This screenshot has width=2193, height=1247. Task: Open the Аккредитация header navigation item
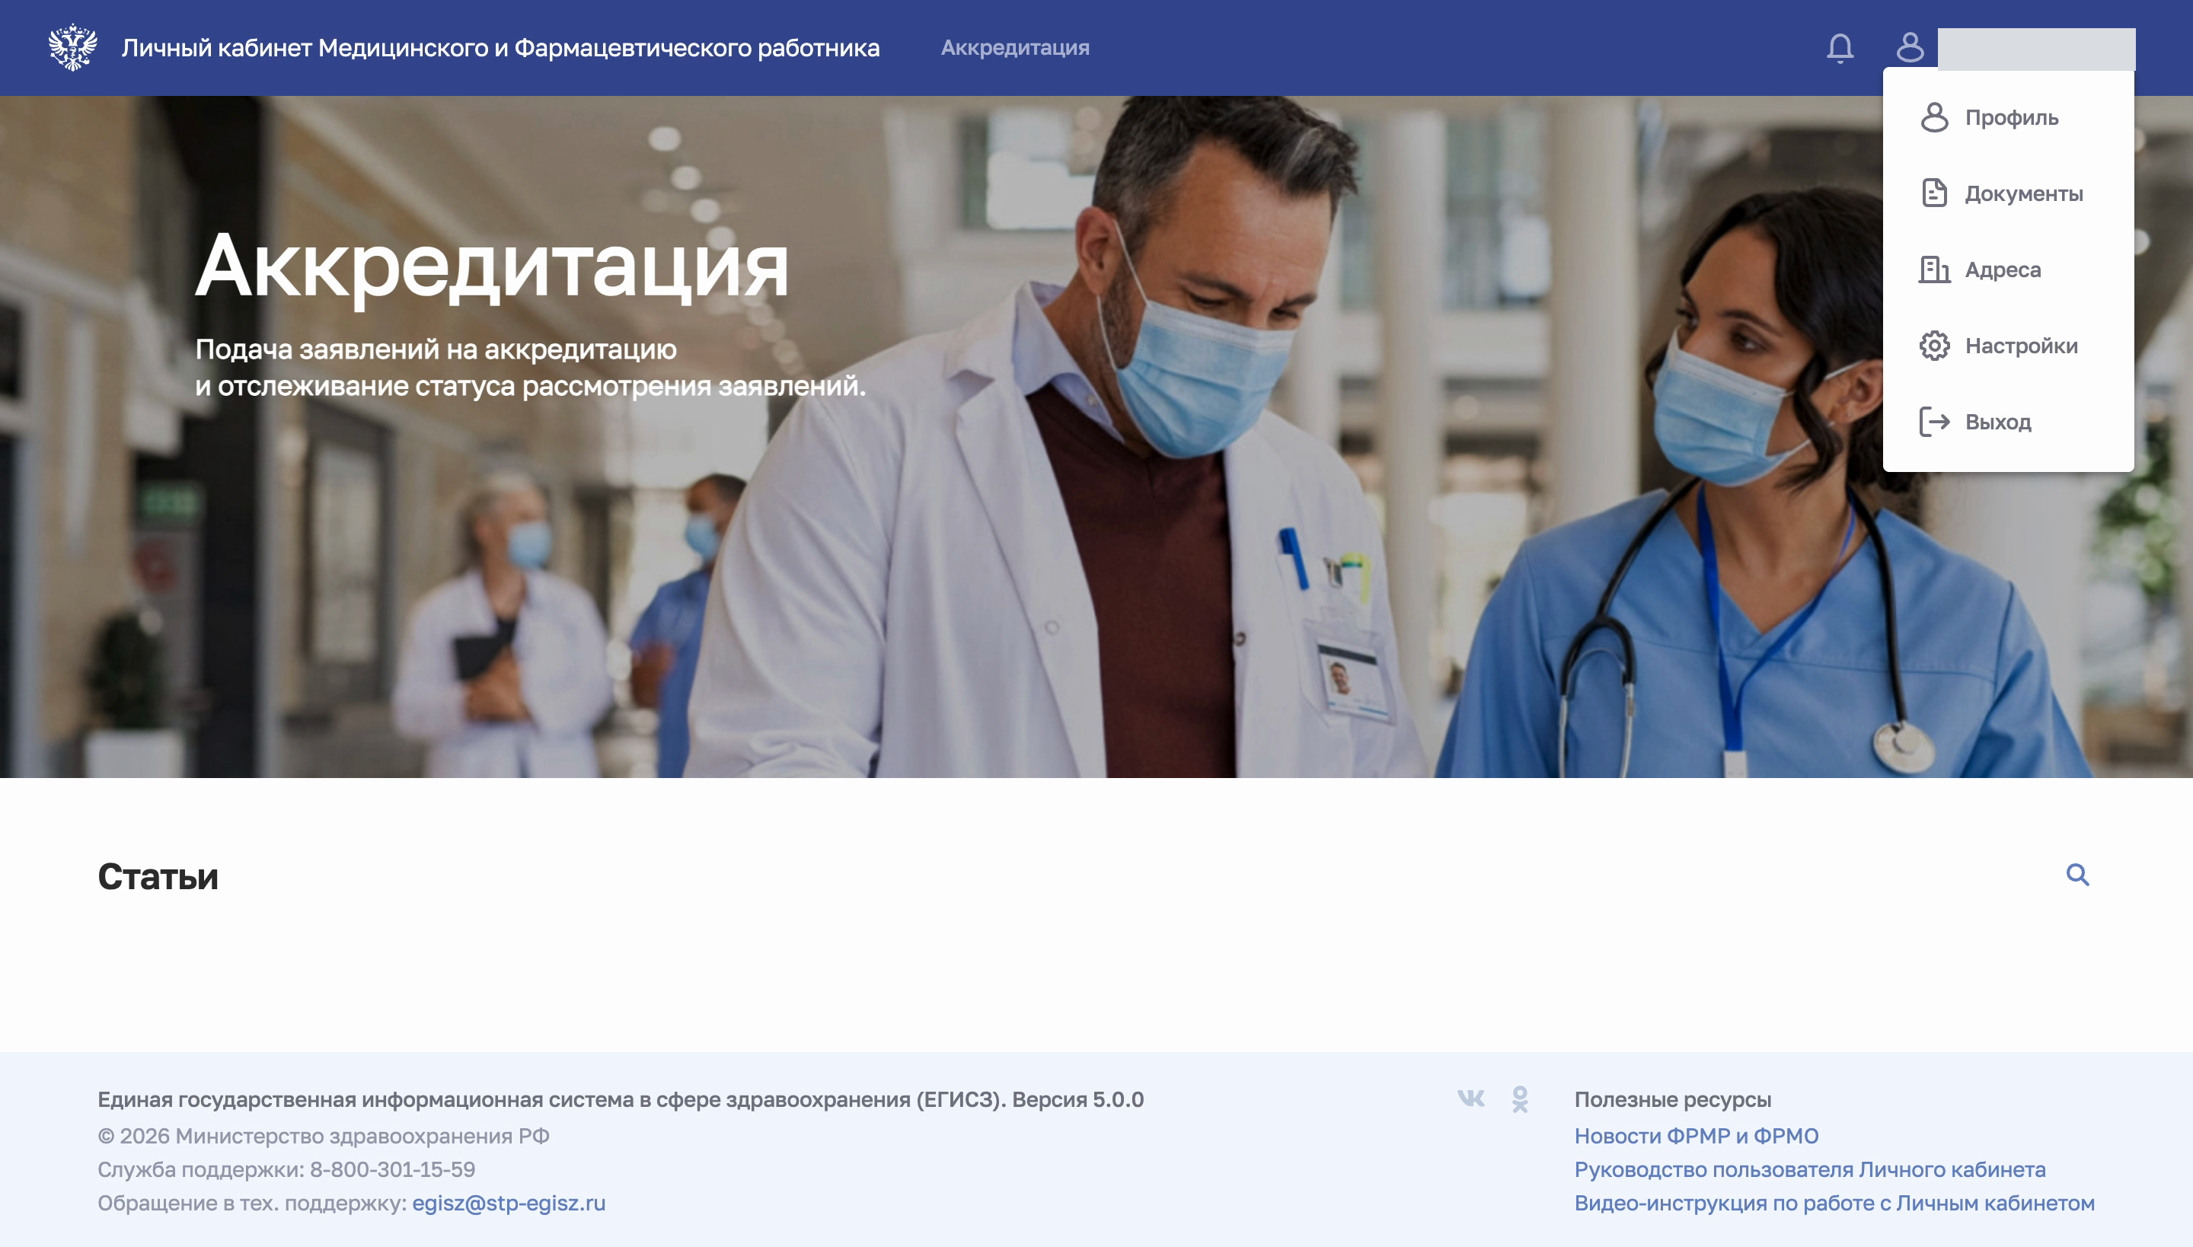(1015, 48)
